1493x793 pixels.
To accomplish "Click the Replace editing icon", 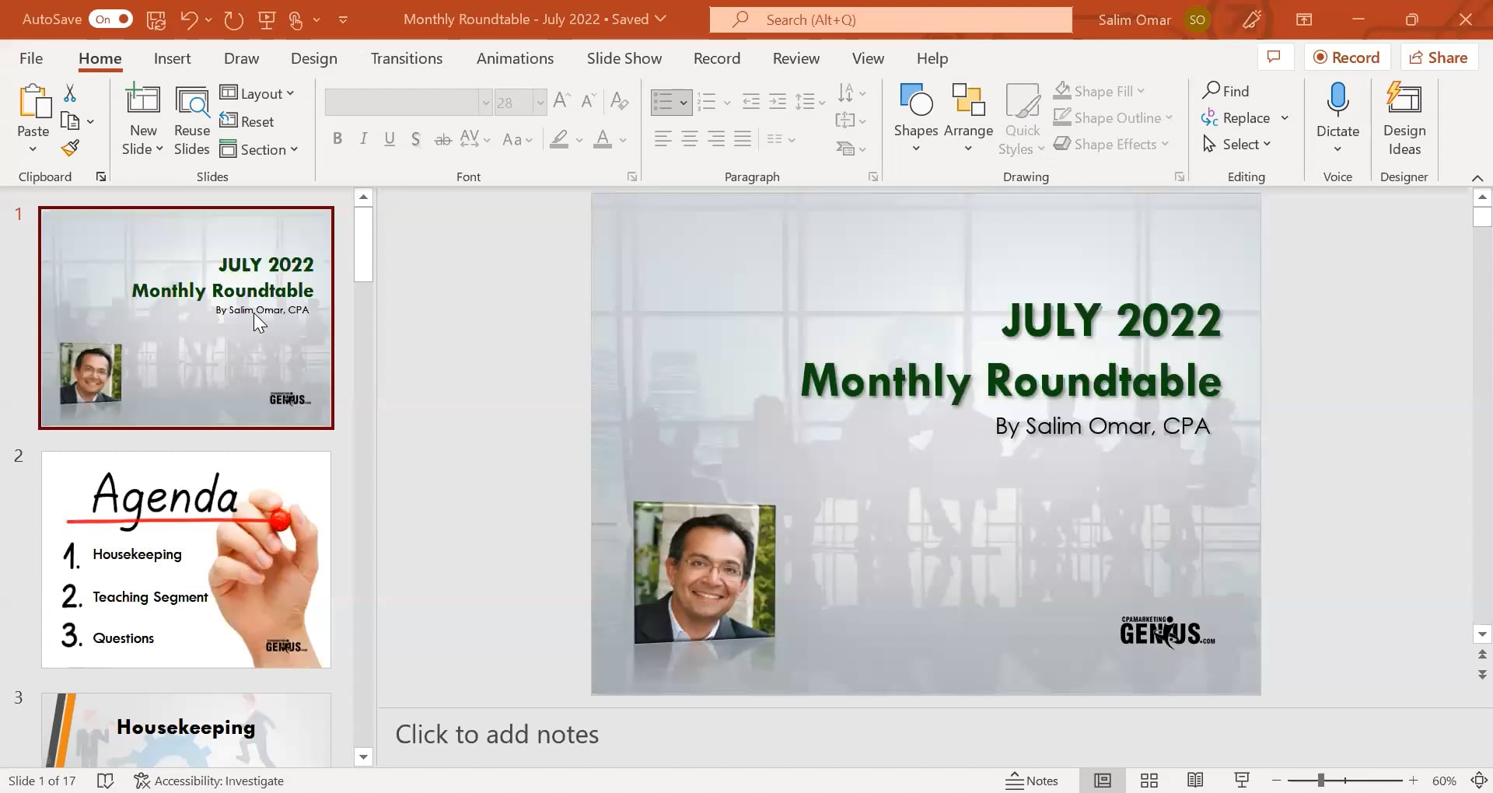I will [1210, 117].
